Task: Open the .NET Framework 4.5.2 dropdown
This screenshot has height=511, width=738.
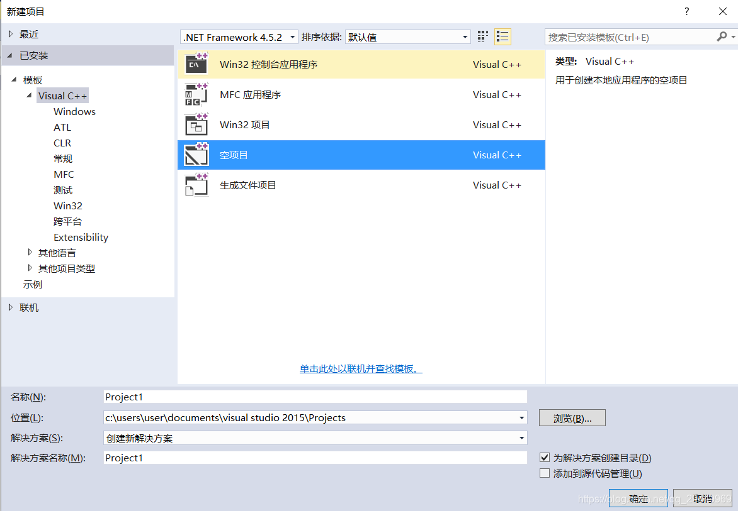Action: pos(292,36)
